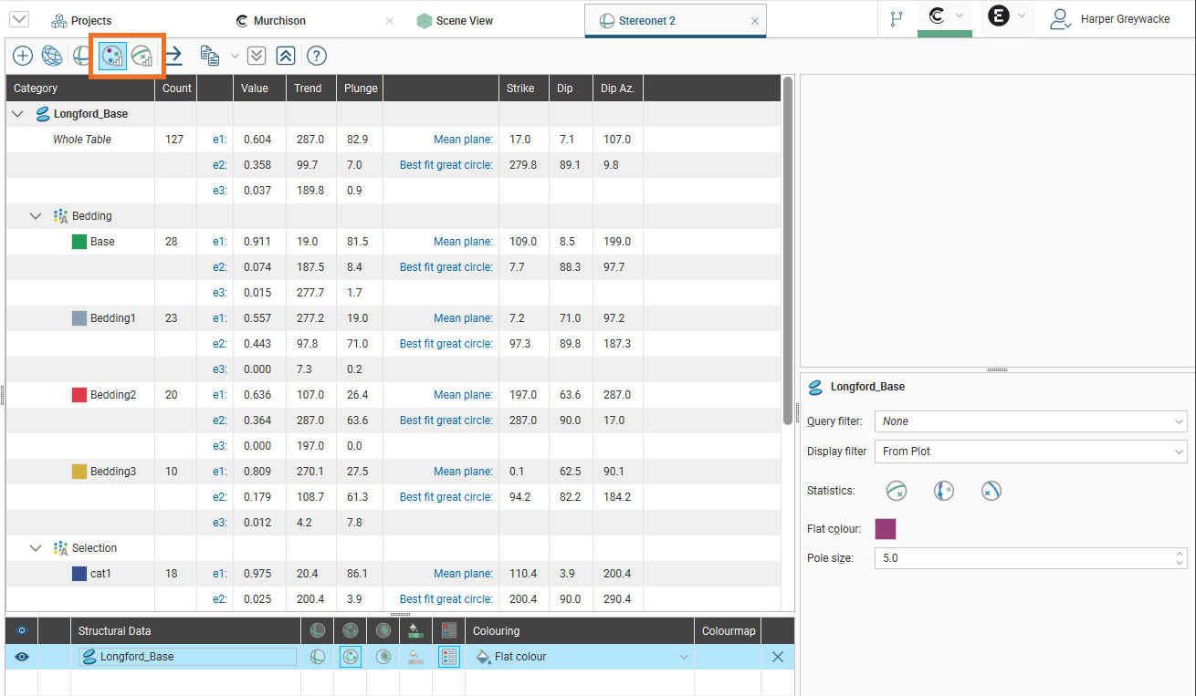Click the add data plus icon in toolbar
This screenshot has height=696, width=1196.
tap(22, 57)
